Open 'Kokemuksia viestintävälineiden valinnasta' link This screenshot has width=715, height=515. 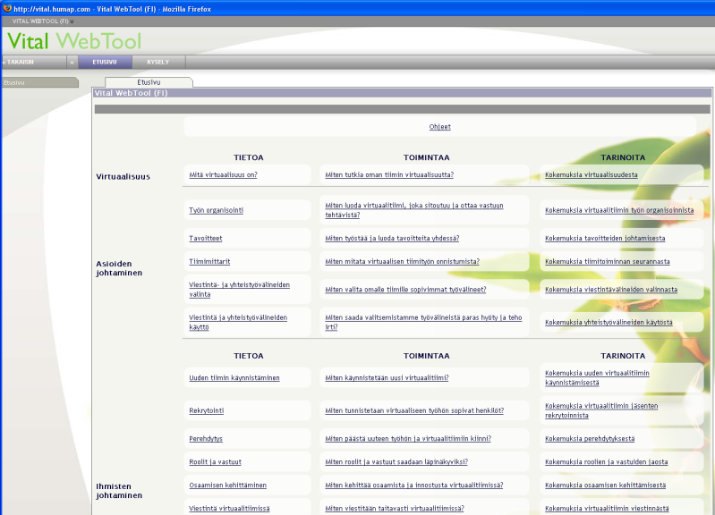(611, 290)
